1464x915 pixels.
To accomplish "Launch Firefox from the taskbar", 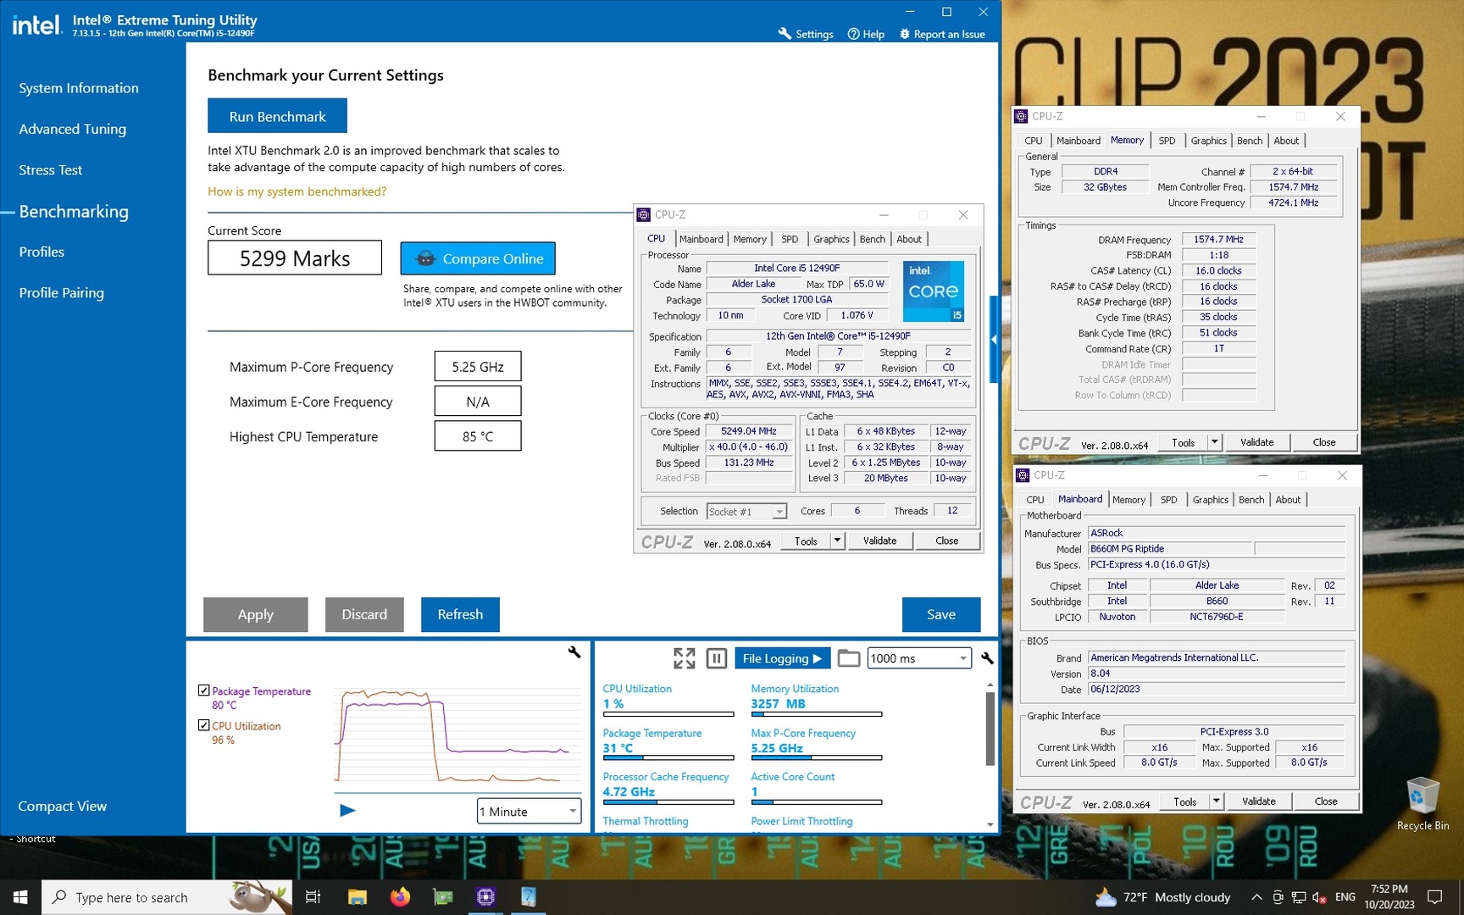I will 400,897.
